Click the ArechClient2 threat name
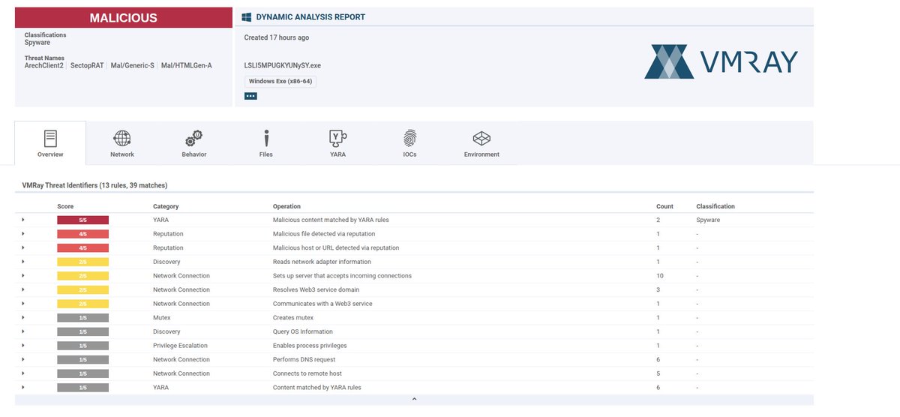900x417 pixels. 44,65
